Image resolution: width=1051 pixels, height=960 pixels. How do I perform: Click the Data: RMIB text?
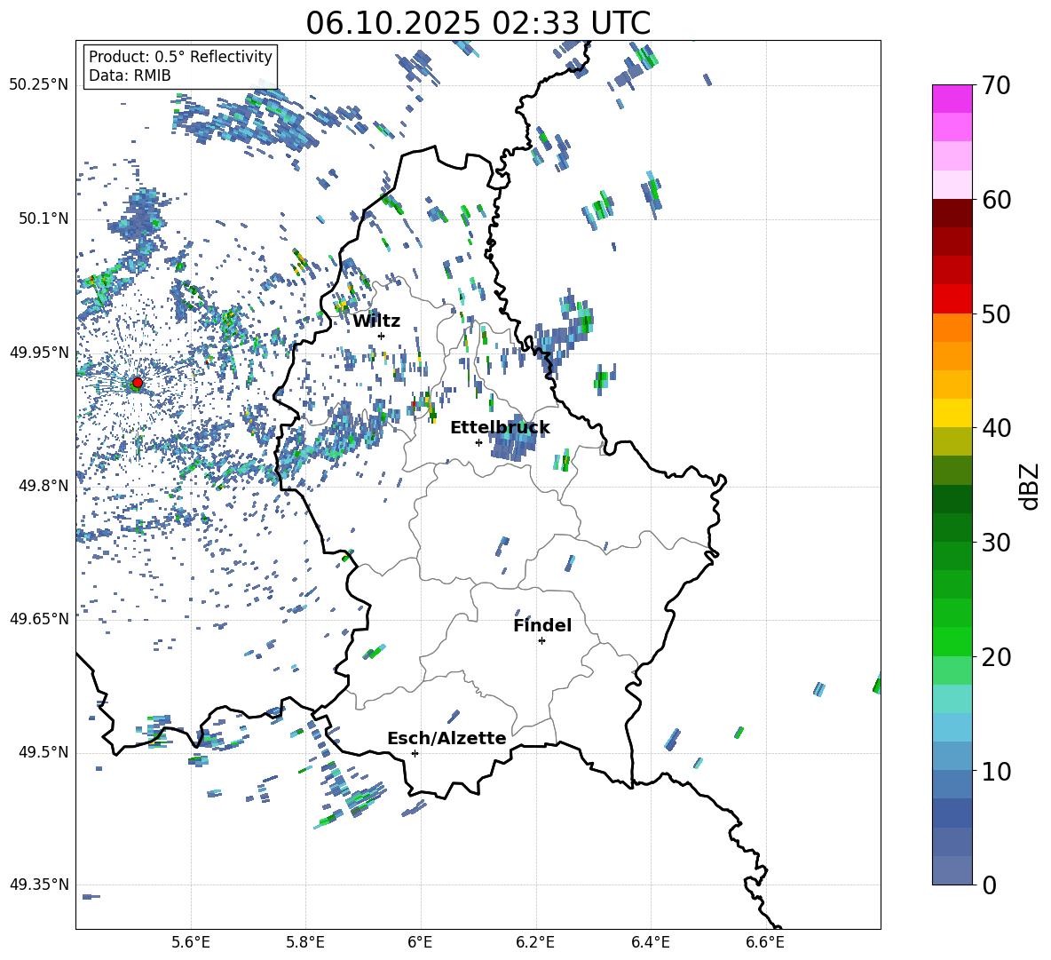130,75
